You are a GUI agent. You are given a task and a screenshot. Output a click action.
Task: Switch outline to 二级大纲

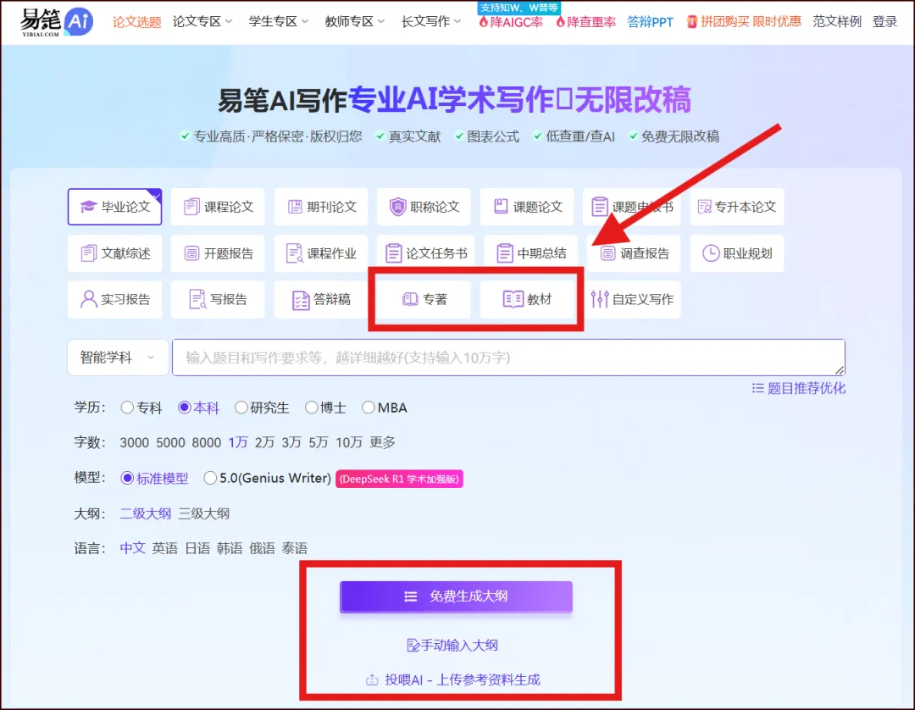(x=146, y=513)
